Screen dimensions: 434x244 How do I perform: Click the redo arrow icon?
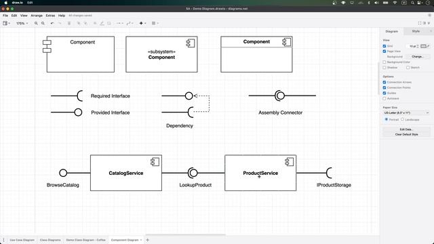pyautogui.click(x=60, y=23)
